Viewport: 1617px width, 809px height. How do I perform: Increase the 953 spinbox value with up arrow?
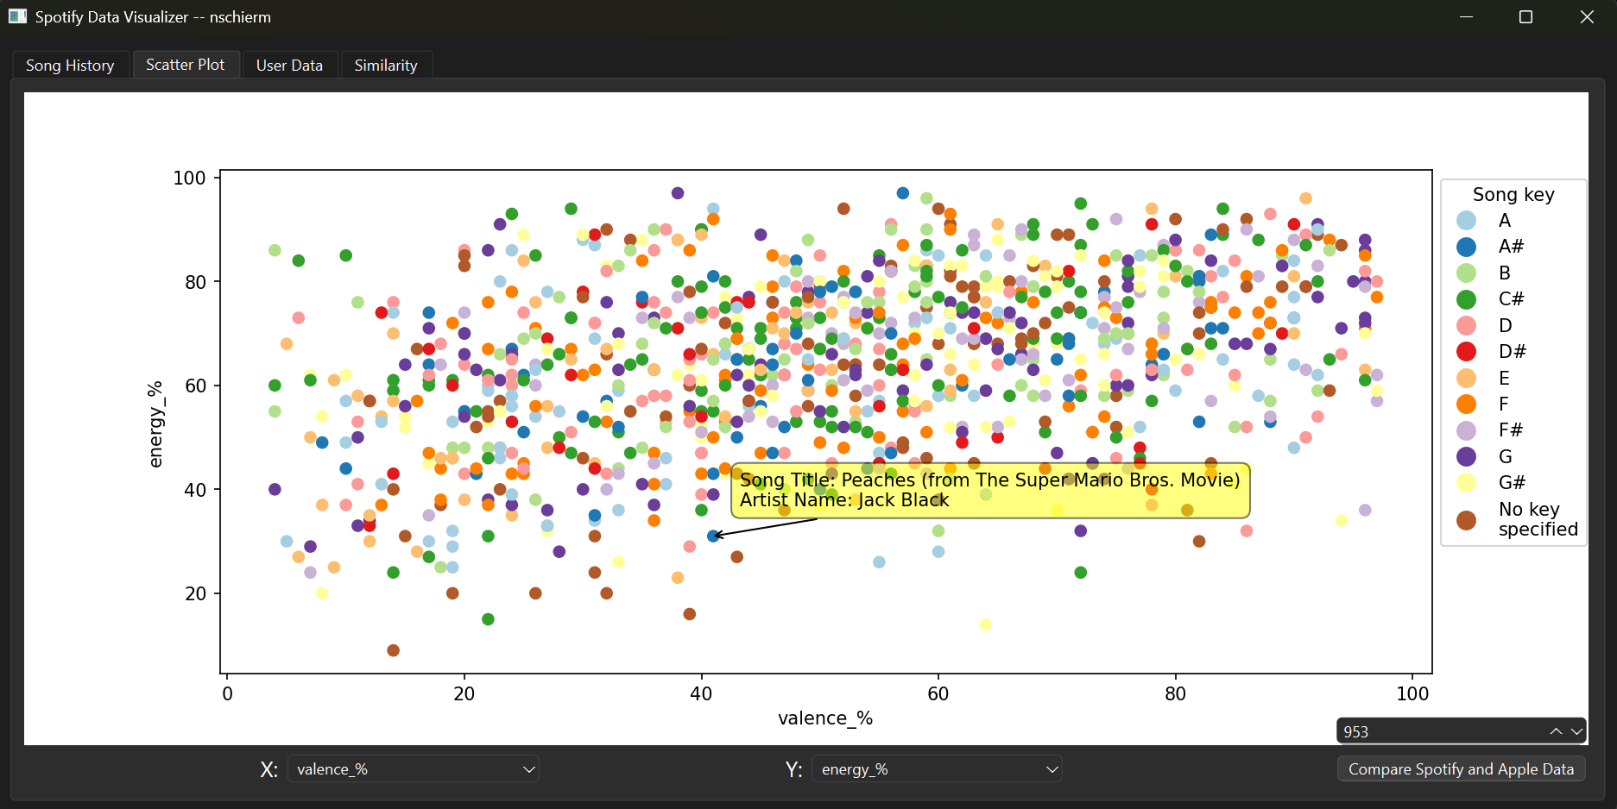(1556, 731)
